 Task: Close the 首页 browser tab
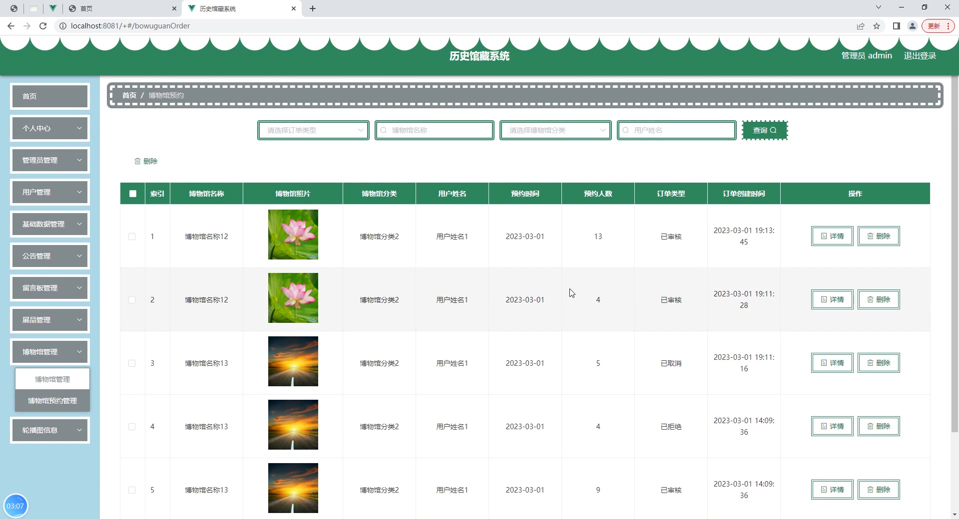tap(174, 8)
